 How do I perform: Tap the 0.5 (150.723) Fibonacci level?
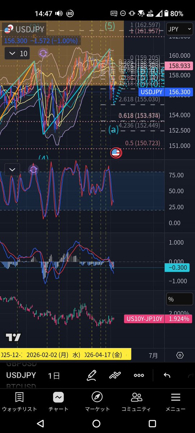tap(143, 143)
